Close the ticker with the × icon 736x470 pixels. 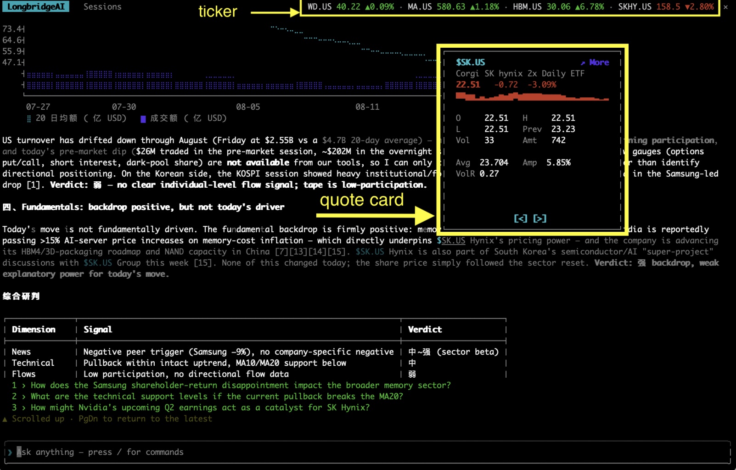[x=725, y=7]
